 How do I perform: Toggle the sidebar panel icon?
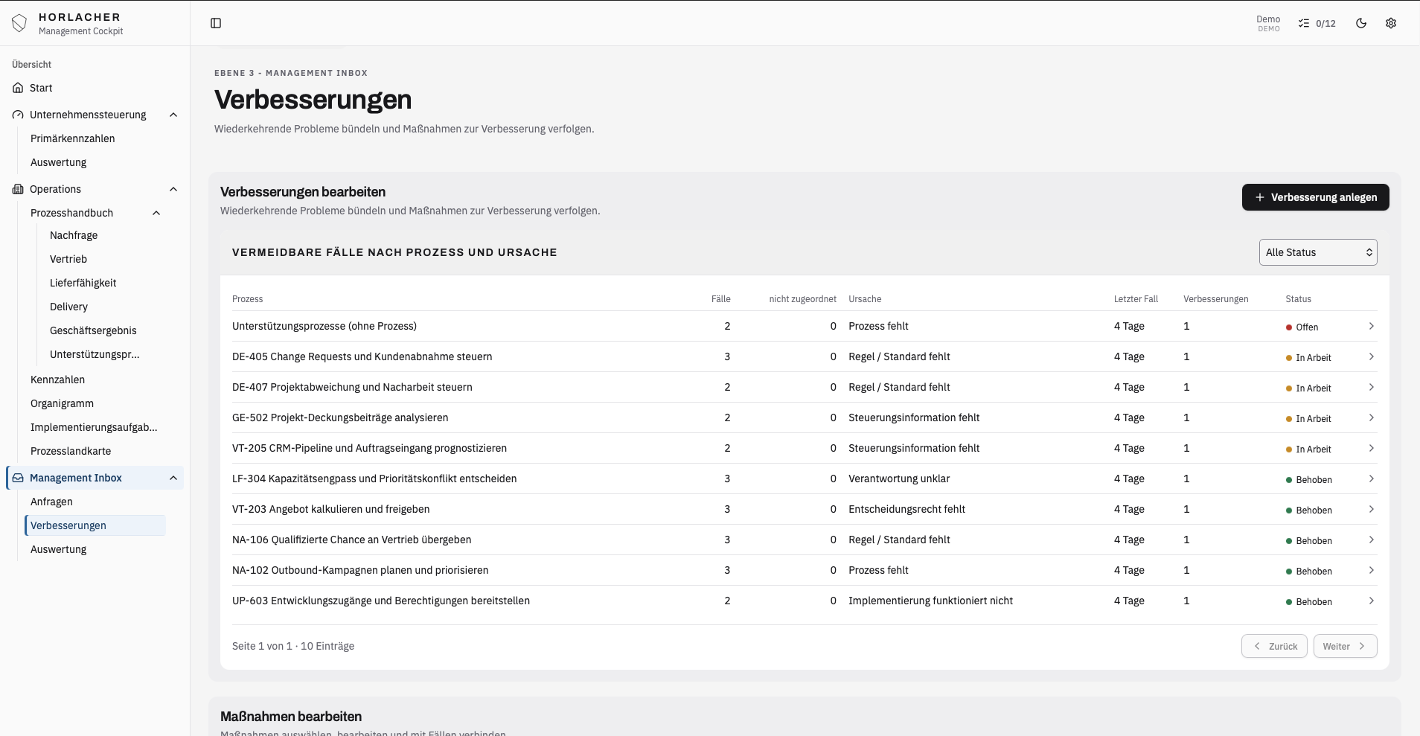(x=216, y=23)
